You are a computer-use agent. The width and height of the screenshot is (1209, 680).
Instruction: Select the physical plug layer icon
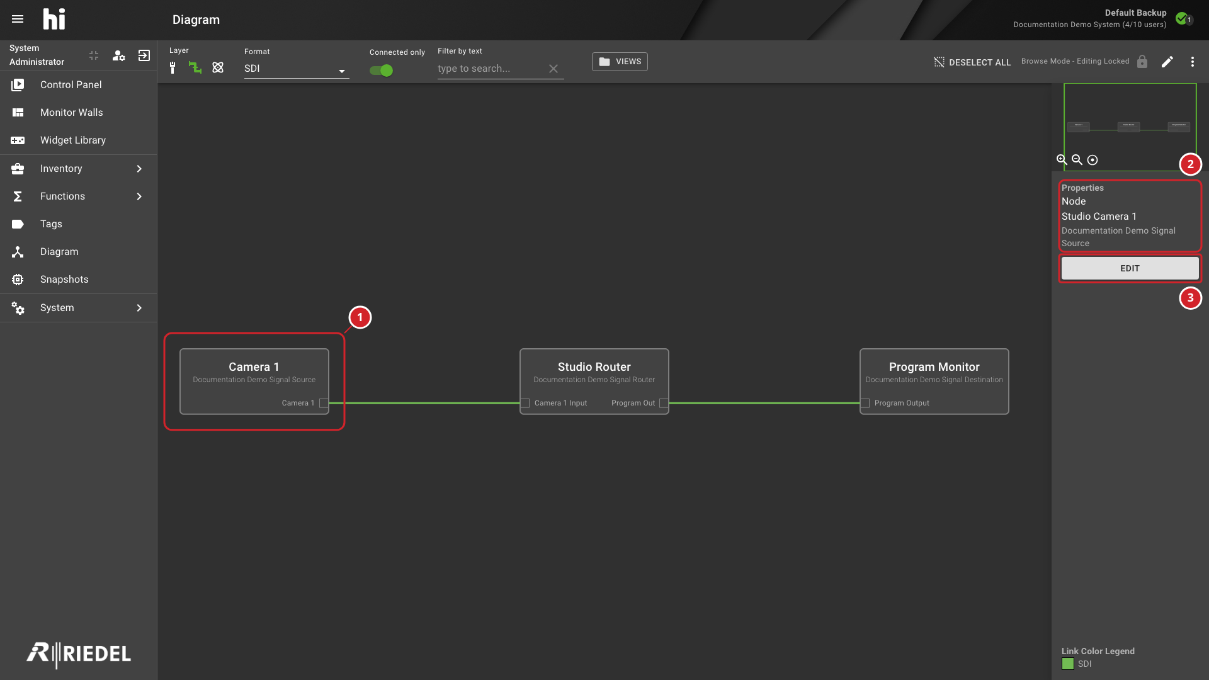click(173, 68)
